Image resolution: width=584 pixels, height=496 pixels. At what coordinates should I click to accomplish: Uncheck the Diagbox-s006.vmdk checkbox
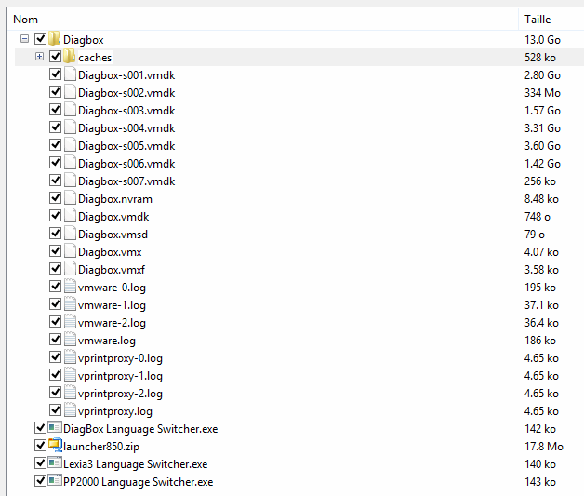click(55, 163)
